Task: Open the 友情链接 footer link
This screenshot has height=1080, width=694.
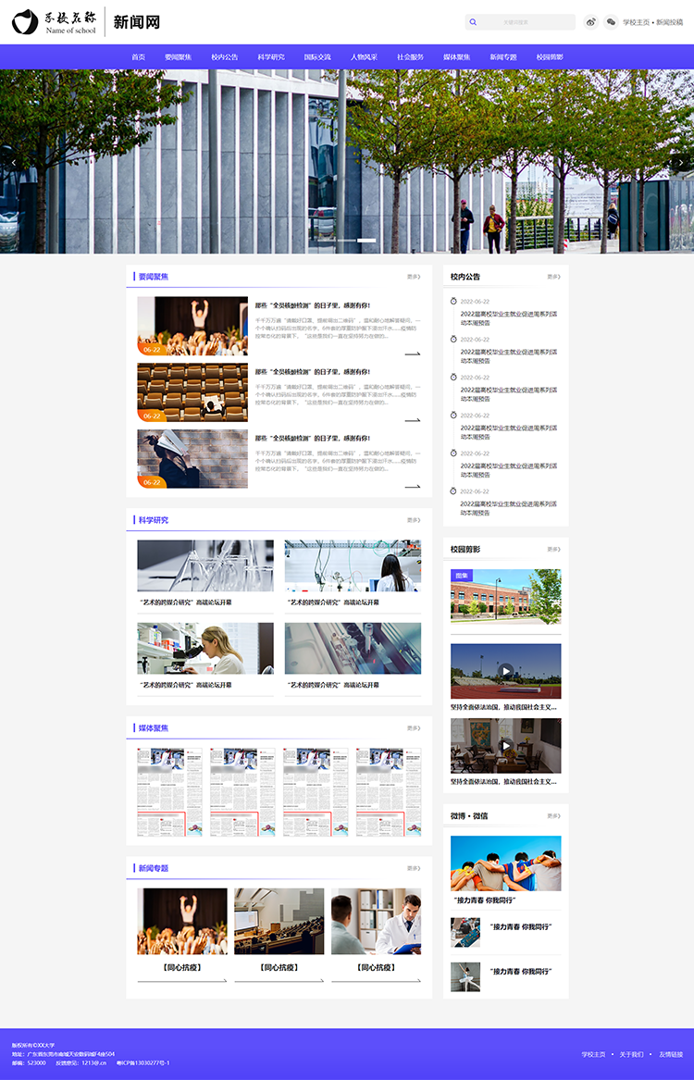Action: point(670,1054)
